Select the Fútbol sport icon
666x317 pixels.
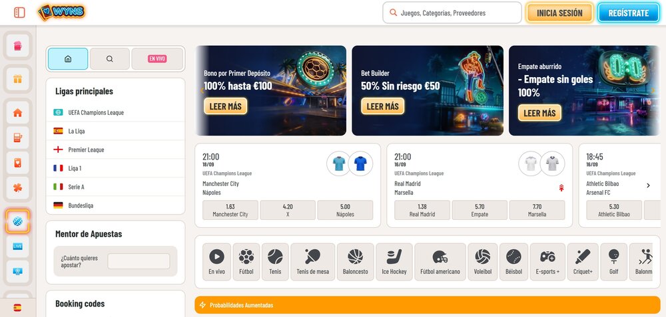[246, 262]
